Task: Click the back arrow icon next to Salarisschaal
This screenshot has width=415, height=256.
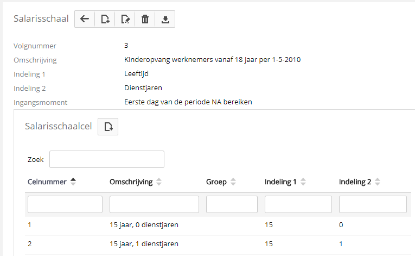Action: 84,19
